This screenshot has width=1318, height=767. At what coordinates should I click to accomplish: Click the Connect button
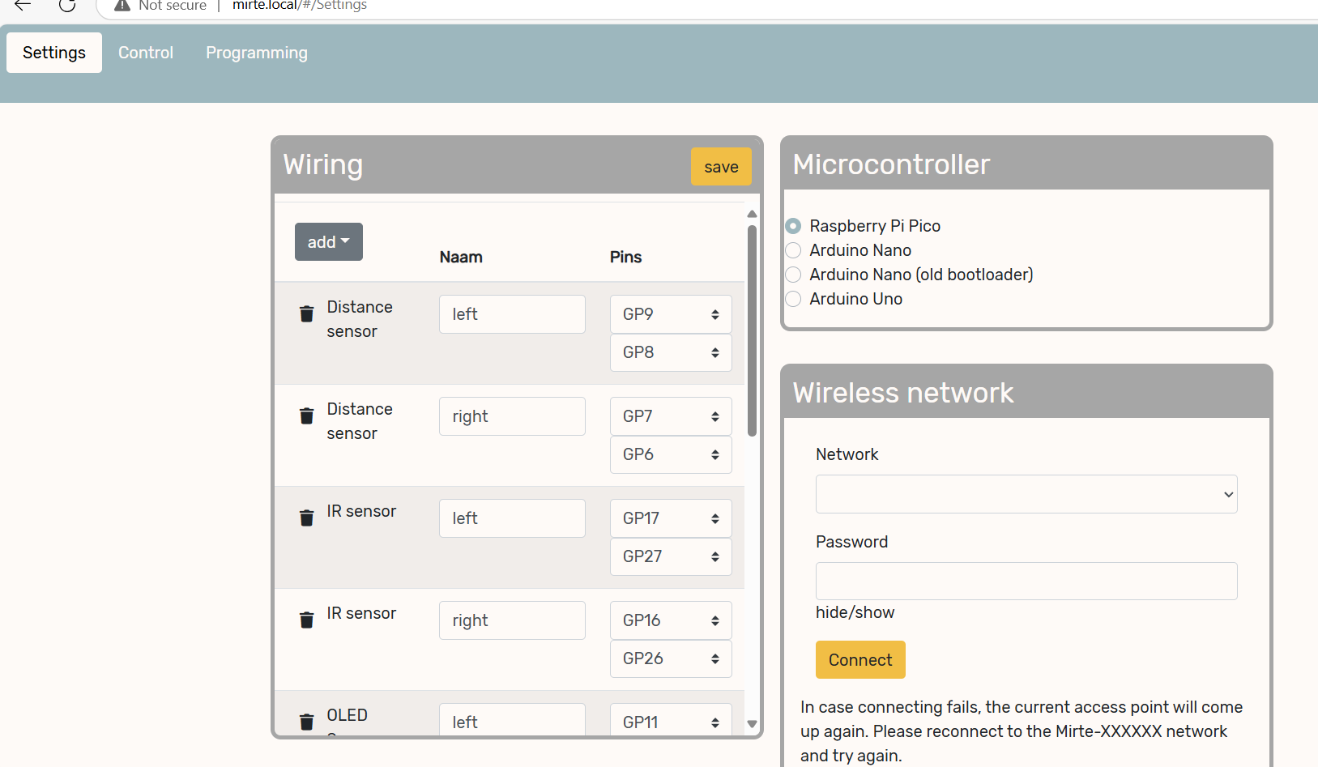click(860, 660)
